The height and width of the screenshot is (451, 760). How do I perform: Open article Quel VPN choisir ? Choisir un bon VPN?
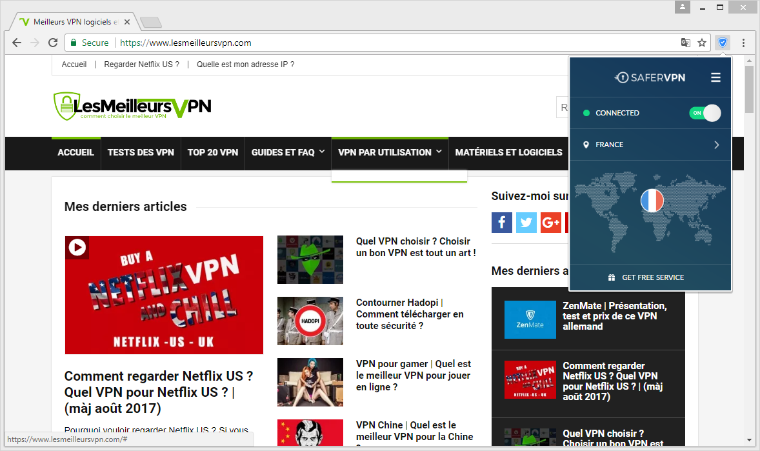point(416,247)
